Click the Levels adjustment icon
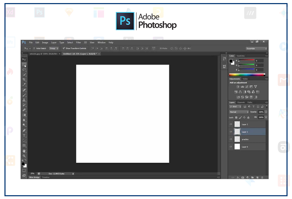 [x=242, y=87]
